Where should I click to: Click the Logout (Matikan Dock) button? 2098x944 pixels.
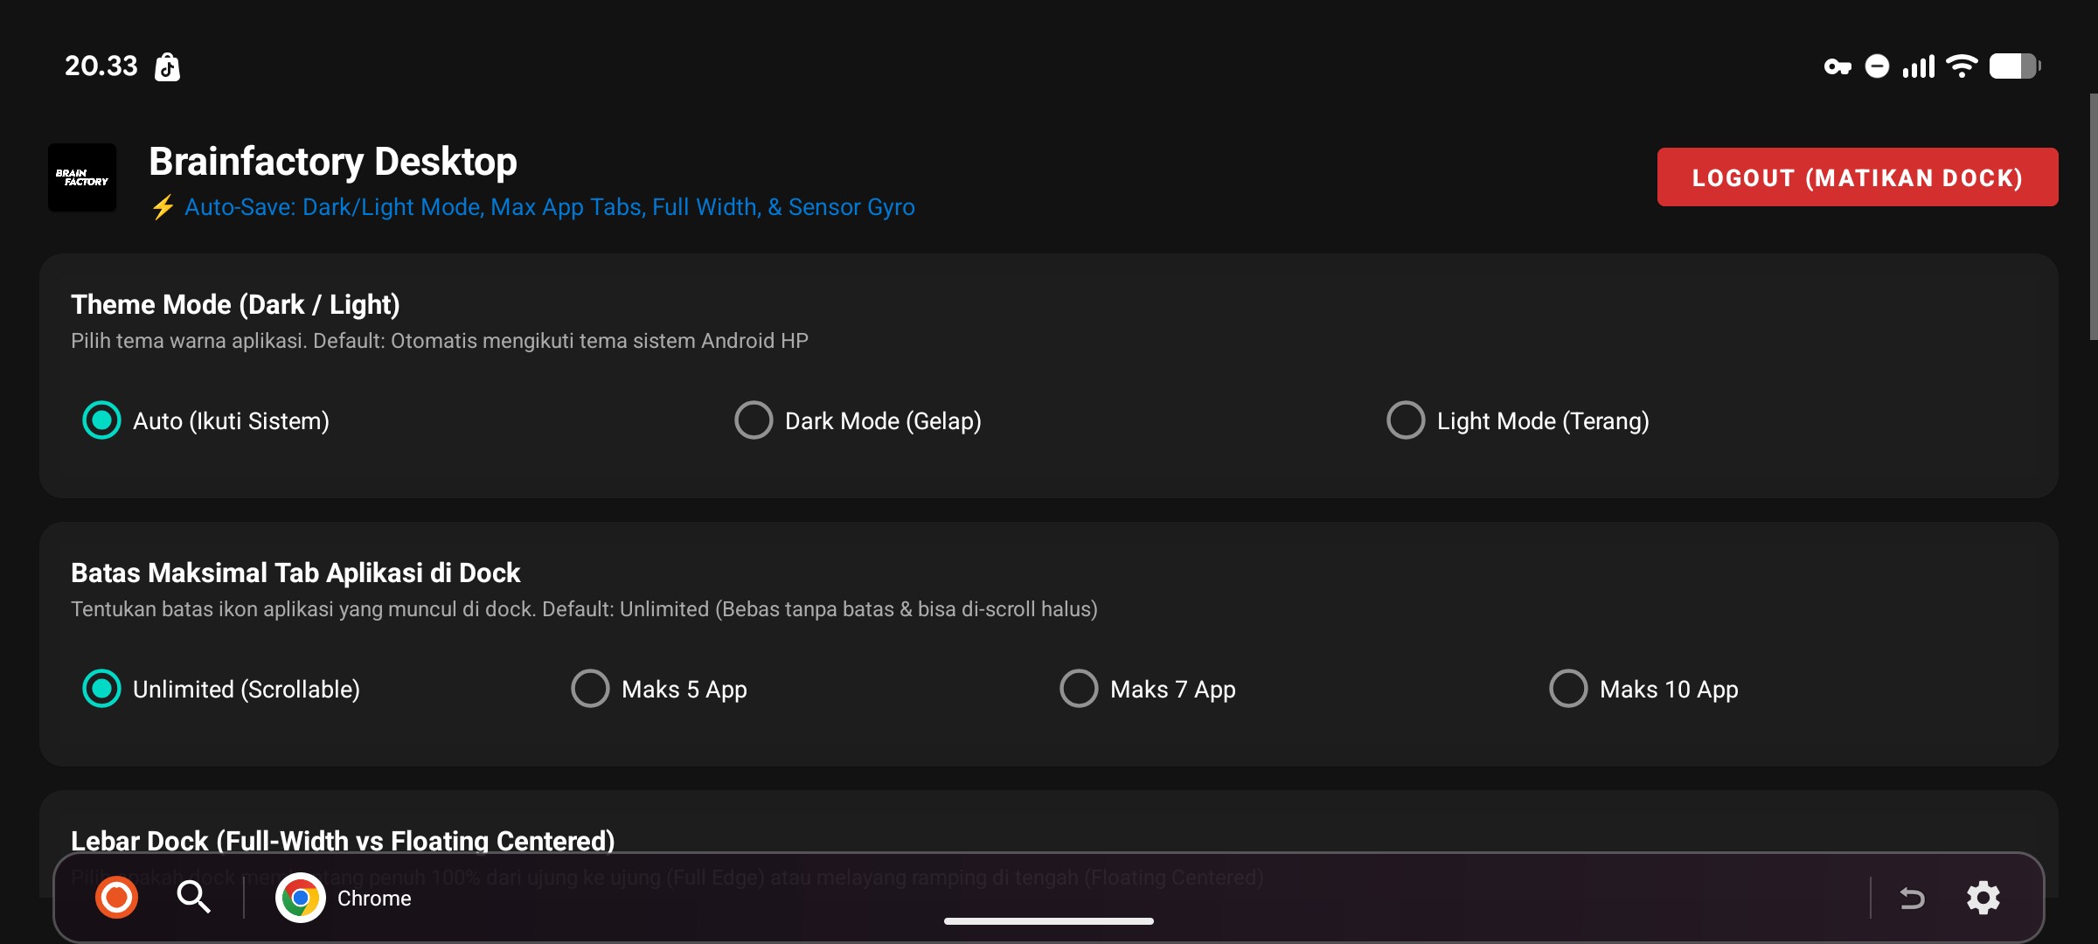[x=1858, y=177]
